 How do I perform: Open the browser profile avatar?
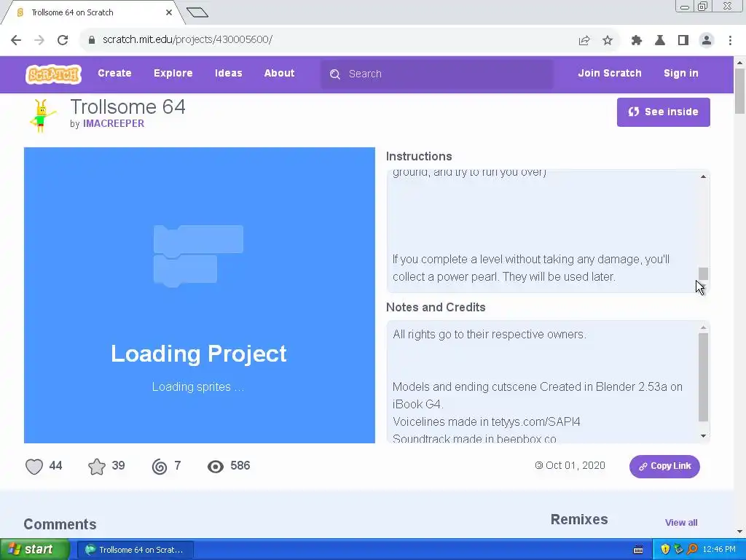707,41
